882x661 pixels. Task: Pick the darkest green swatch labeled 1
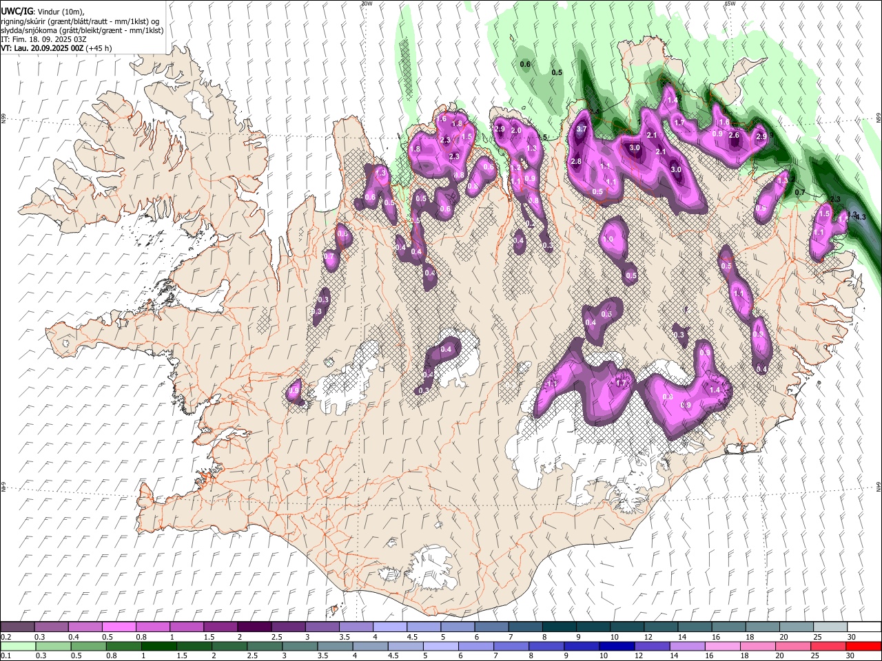click(x=159, y=646)
